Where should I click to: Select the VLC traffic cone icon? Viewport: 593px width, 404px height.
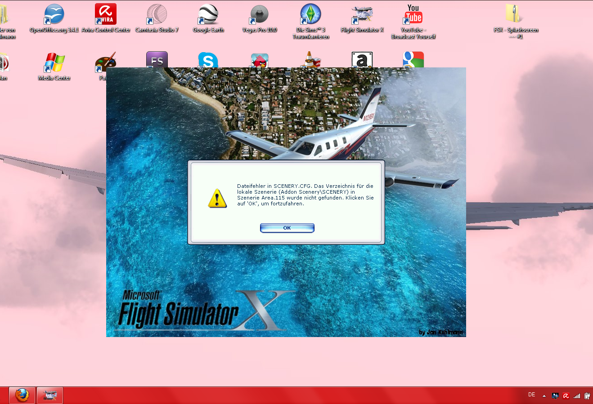click(310, 59)
